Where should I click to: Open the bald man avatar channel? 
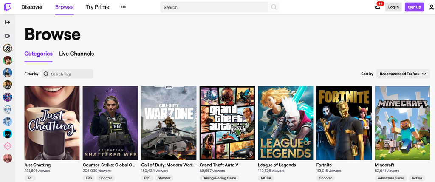coord(8,158)
